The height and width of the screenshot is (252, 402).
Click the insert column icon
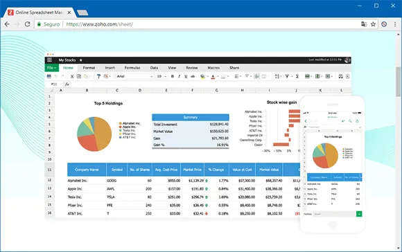point(317,76)
